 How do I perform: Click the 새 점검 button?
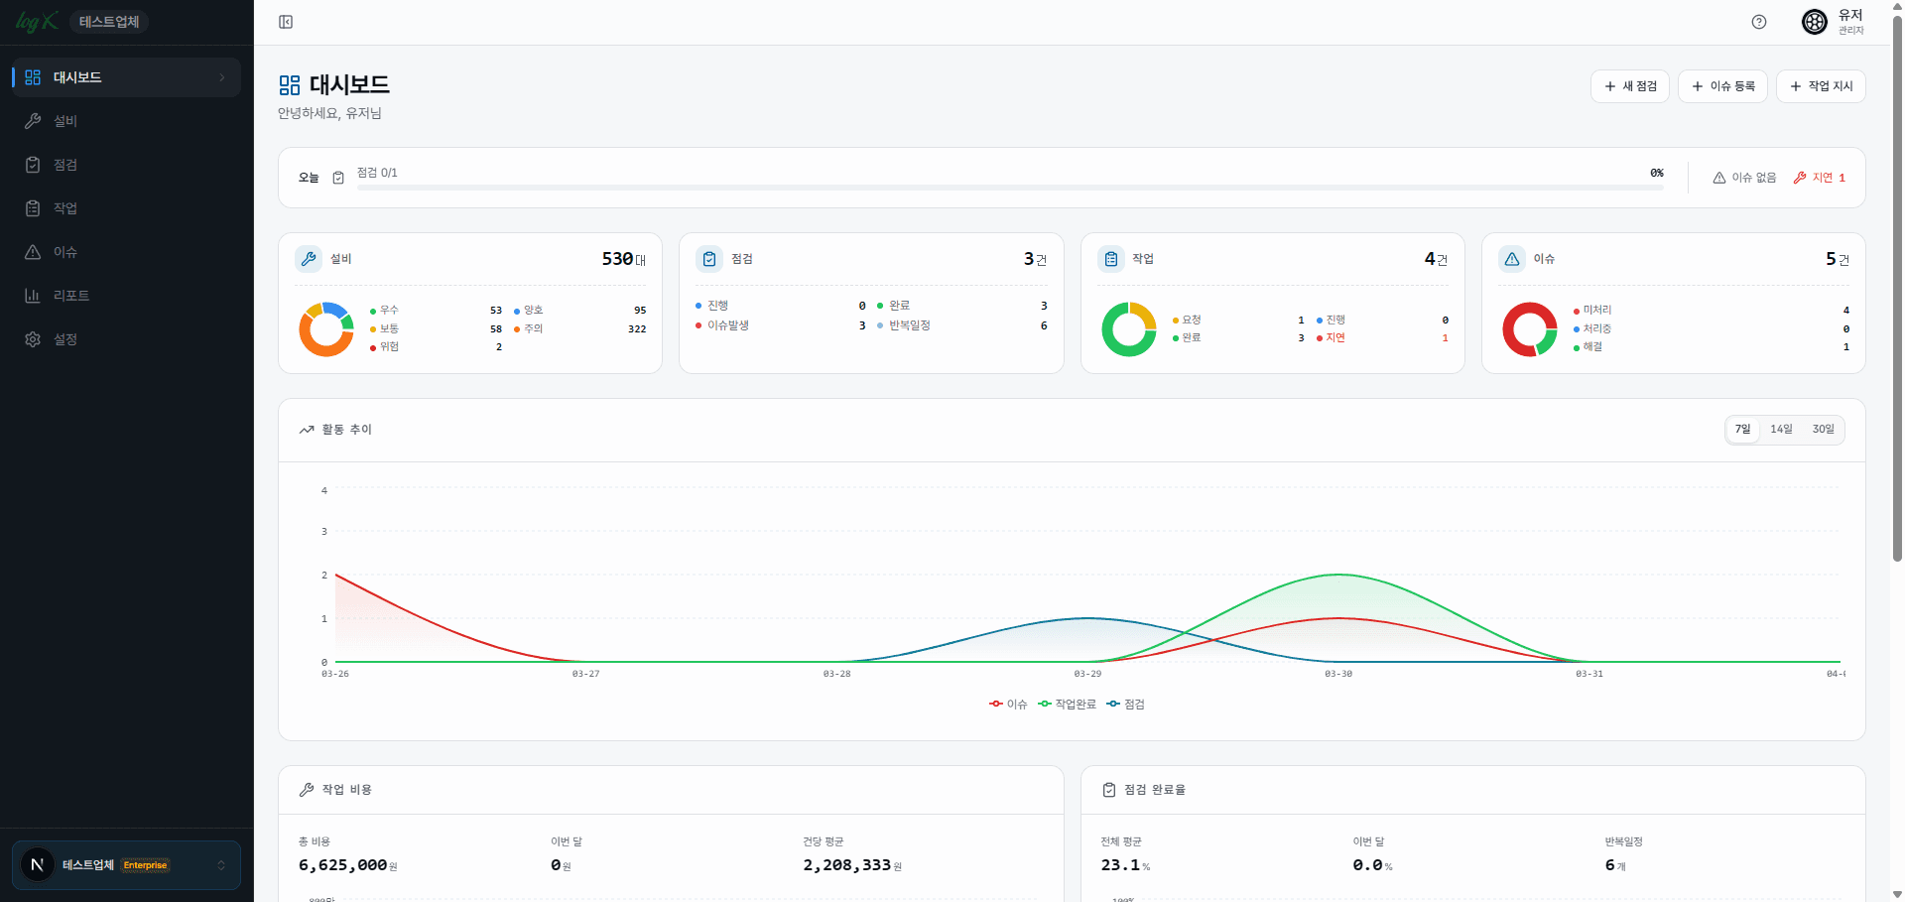pos(1630,86)
